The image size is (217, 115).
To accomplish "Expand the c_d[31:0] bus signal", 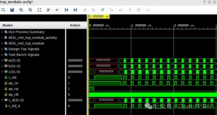I will coord(2,100).
